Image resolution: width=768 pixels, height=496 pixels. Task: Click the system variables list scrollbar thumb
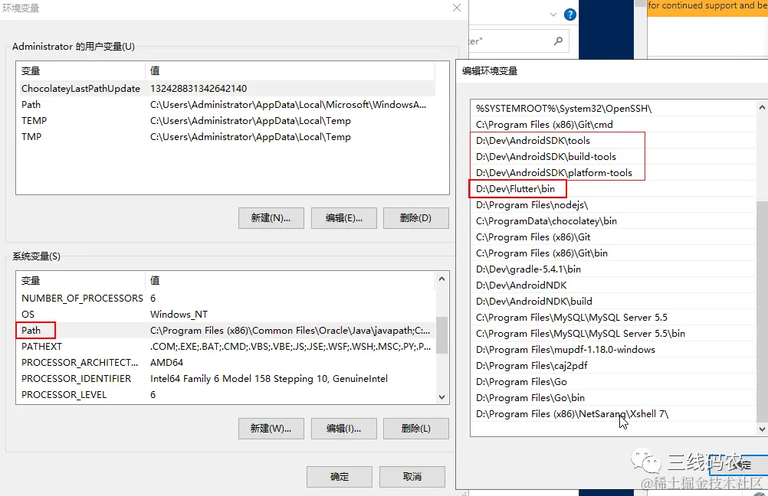pyautogui.click(x=441, y=334)
